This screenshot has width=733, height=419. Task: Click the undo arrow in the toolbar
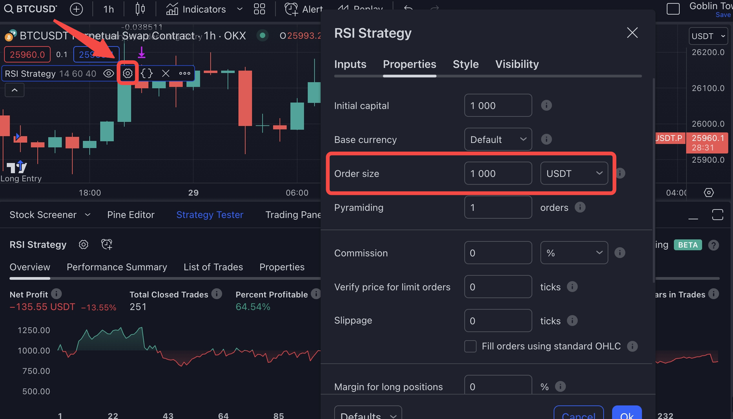click(x=407, y=7)
